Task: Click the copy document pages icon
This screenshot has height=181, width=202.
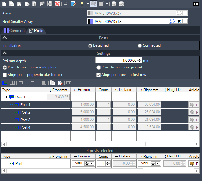Action: [12, 3]
